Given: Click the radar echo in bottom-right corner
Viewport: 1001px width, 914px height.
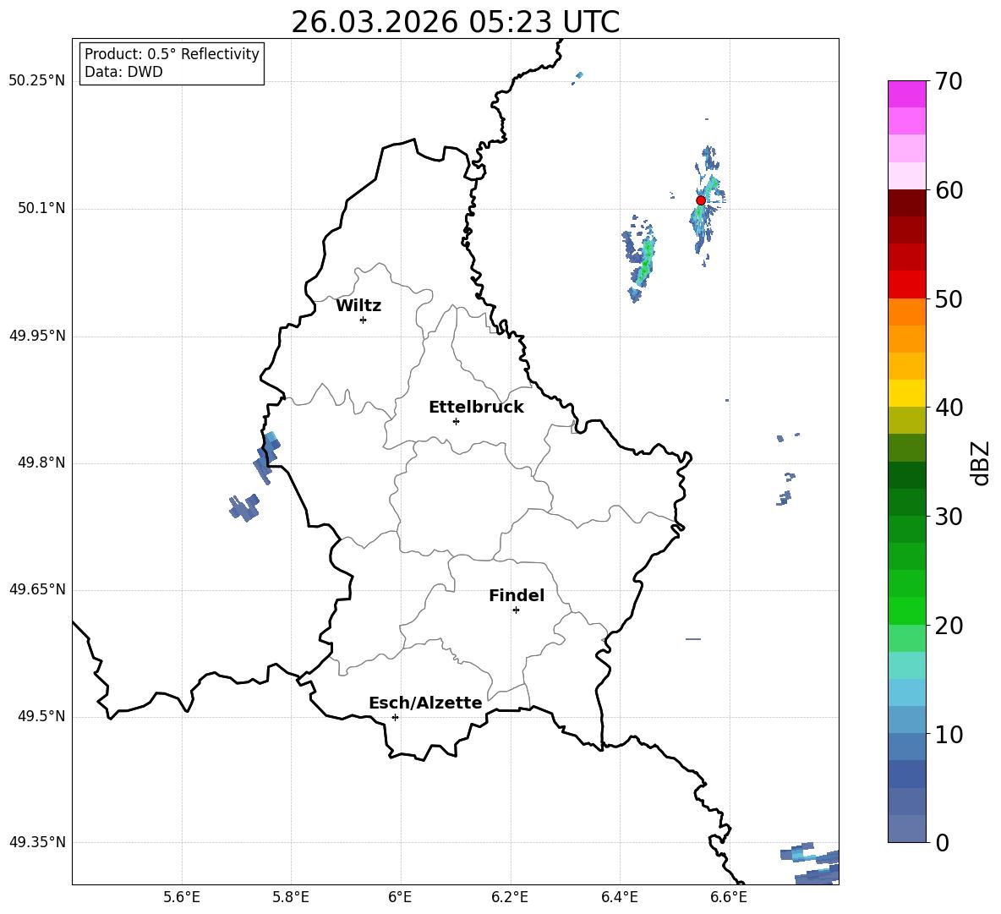Looking at the screenshot, I should coord(811,863).
